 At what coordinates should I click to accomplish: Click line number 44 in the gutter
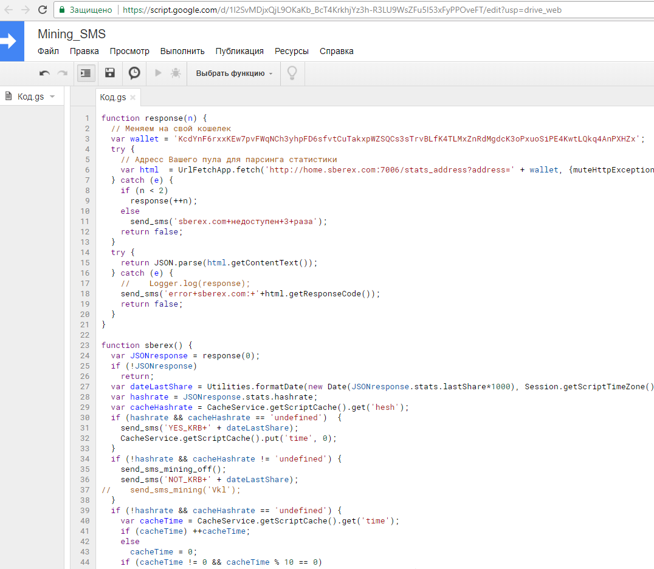pyautogui.click(x=85, y=562)
